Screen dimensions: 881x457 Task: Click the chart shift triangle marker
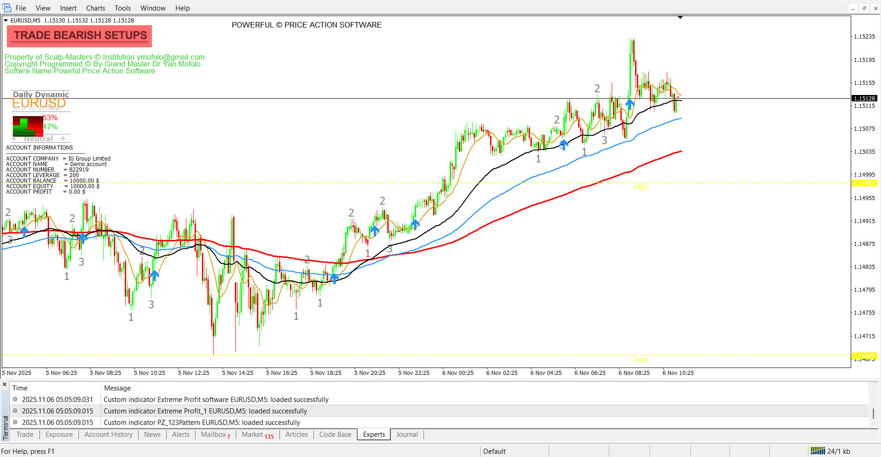click(x=680, y=17)
